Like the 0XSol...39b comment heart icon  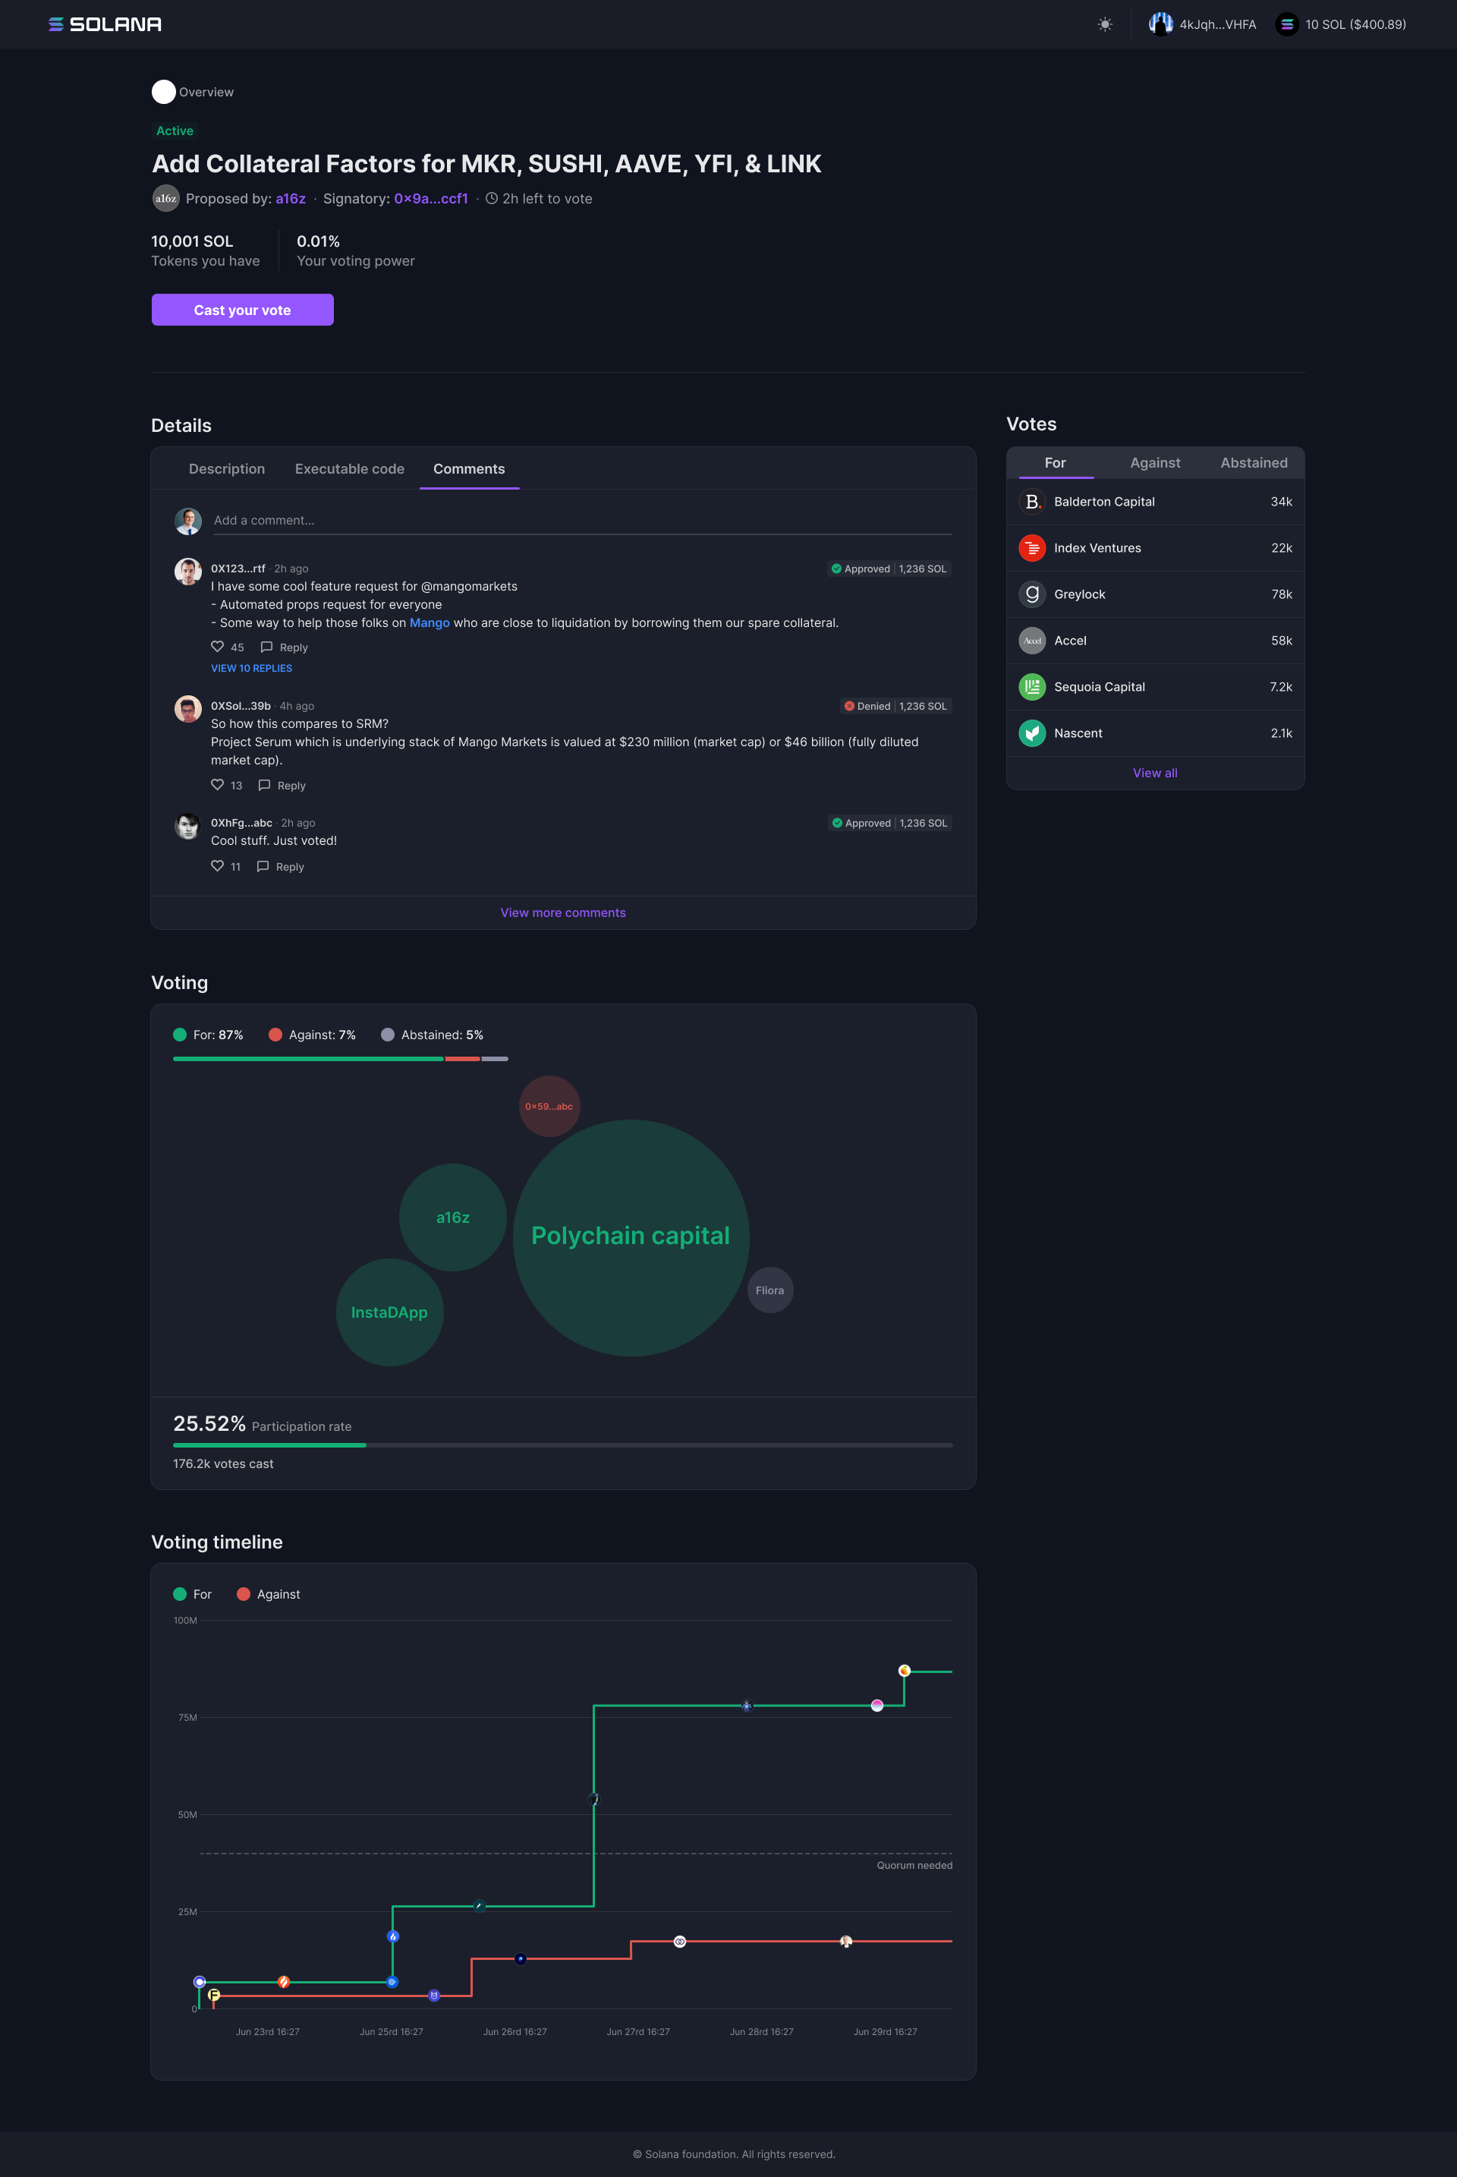click(218, 785)
